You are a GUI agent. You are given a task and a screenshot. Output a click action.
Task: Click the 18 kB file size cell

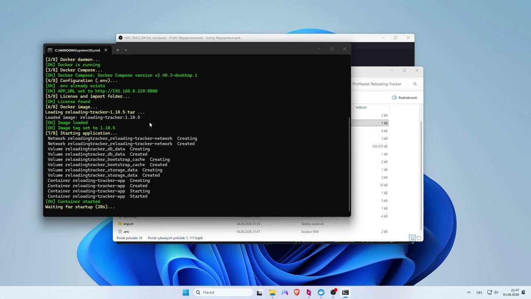point(383,185)
